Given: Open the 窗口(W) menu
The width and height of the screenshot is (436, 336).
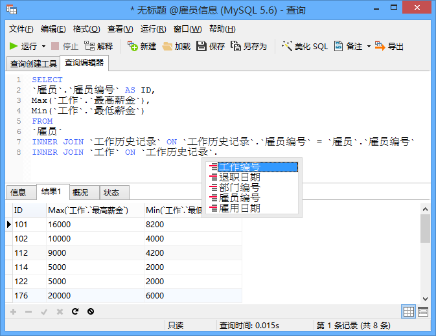Looking at the screenshot, I should tap(187, 29).
